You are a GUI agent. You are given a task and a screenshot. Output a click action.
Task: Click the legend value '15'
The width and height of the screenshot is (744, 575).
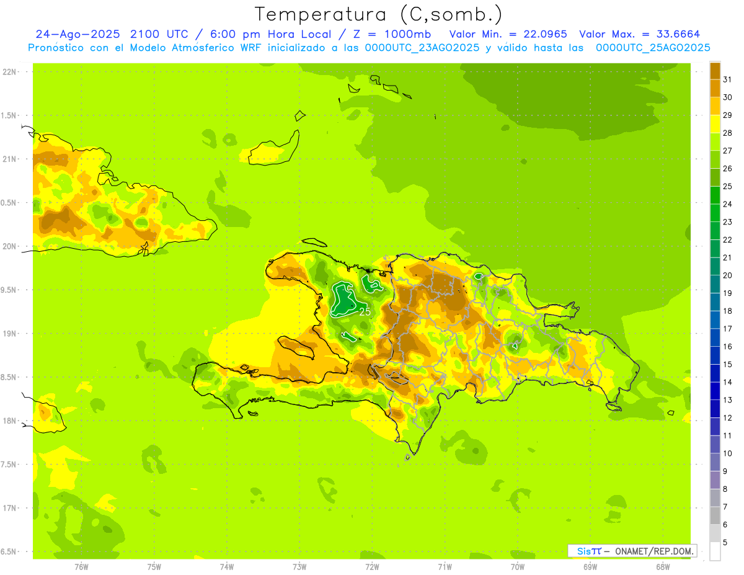click(x=727, y=364)
